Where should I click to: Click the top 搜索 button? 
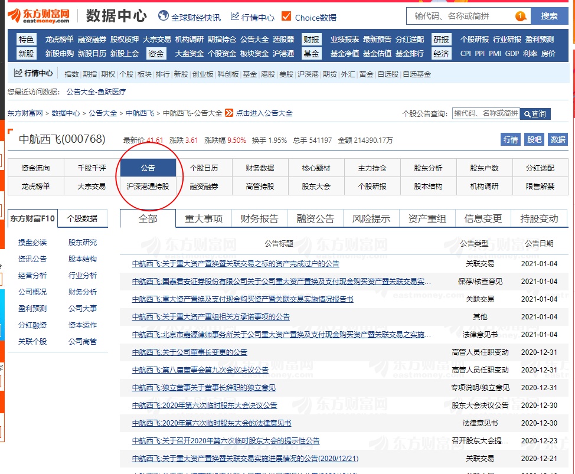(x=549, y=16)
